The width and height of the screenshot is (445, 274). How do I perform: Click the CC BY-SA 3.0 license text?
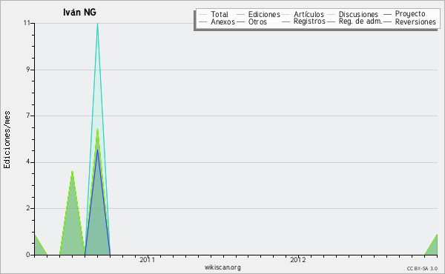tap(422, 268)
